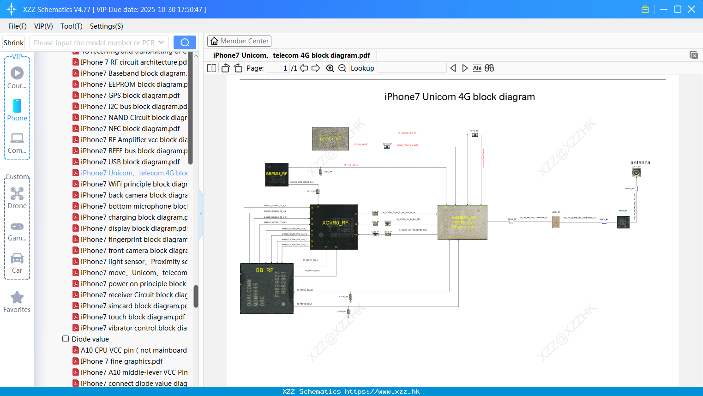Open iPhone7 charging block diagram

pos(130,217)
